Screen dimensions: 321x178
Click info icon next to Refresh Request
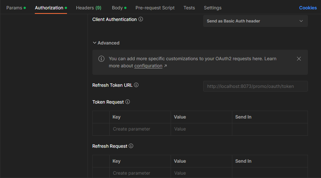131,146
